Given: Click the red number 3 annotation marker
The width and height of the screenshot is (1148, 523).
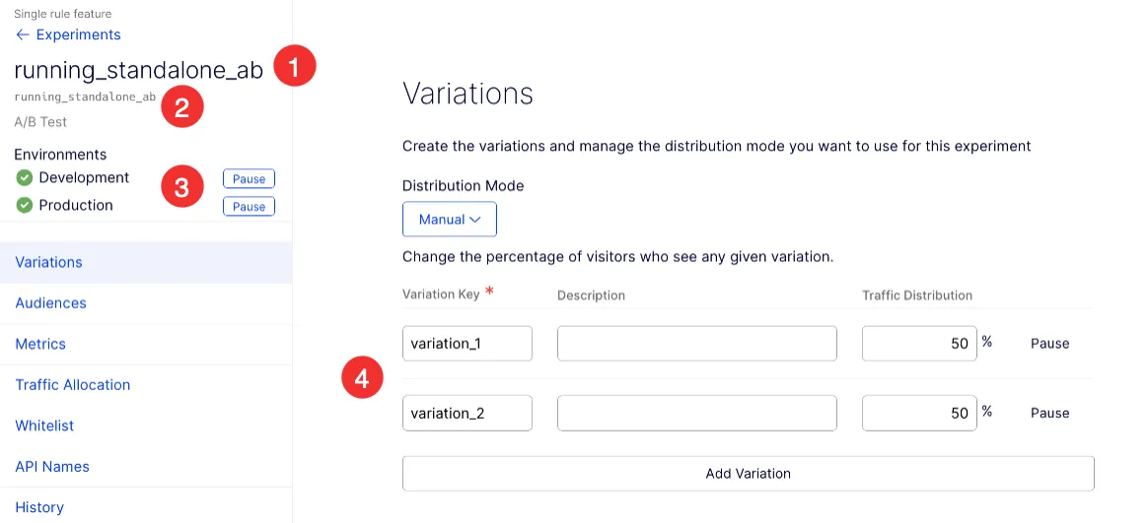Looking at the screenshot, I should tap(181, 187).
